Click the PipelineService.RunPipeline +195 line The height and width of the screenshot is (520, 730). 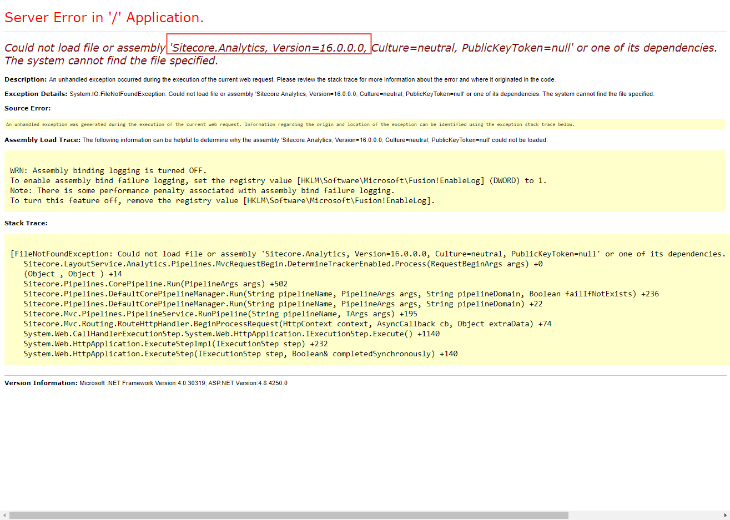(220, 314)
